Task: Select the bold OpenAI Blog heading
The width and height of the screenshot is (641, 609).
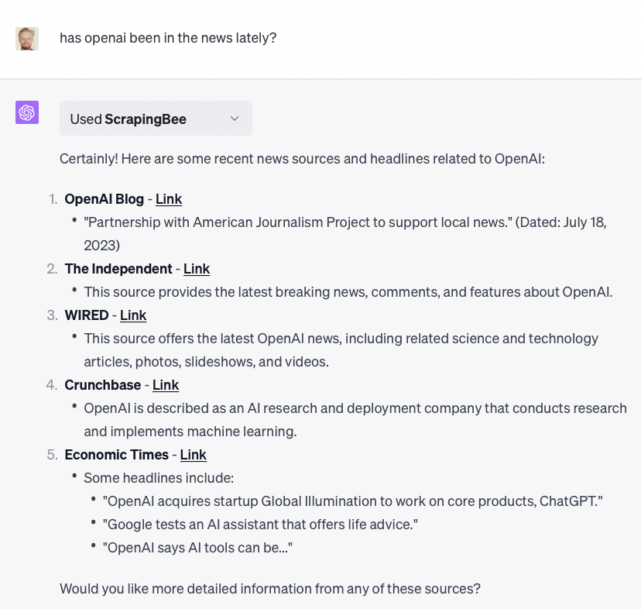Action: tap(105, 199)
